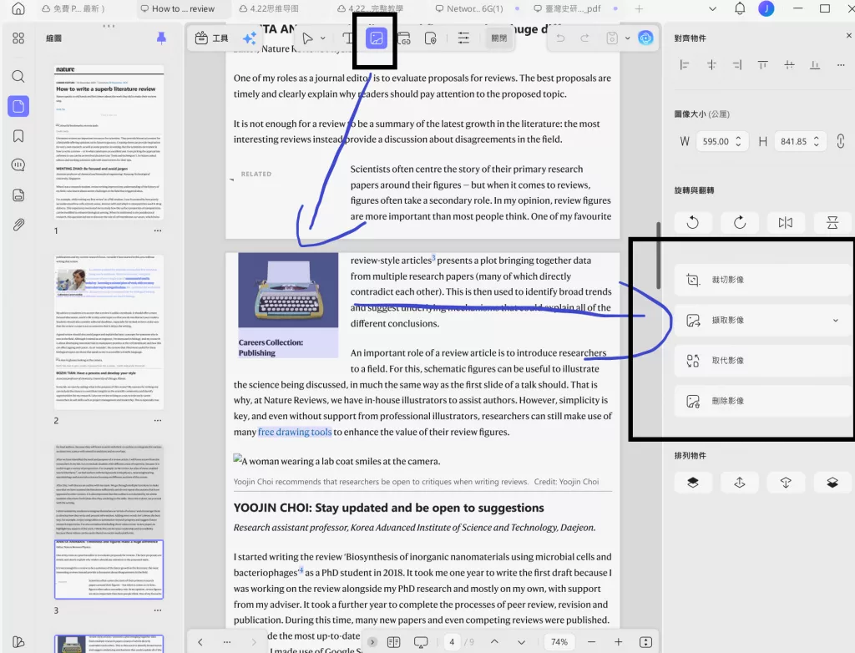This screenshot has width=855, height=653.
Task: Select page 1 thumbnail
Action: coord(109,142)
